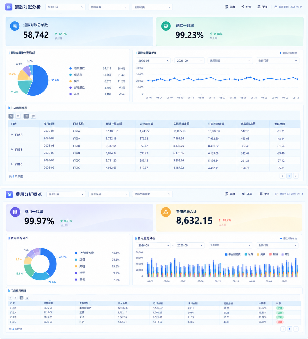
Task: Open the 全部品类 dropdown
Action: coord(152,7)
